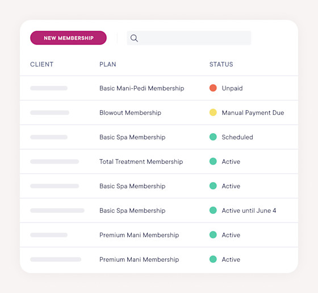Open the Blowout Membership plan row

pos(159,113)
